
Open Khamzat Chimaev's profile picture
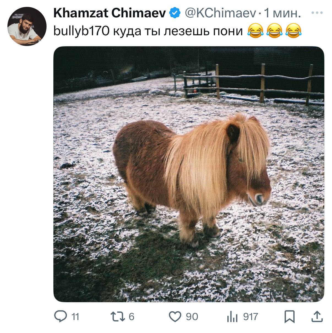(x=27, y=26)
